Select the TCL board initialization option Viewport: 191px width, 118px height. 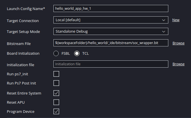coord(77,54)
